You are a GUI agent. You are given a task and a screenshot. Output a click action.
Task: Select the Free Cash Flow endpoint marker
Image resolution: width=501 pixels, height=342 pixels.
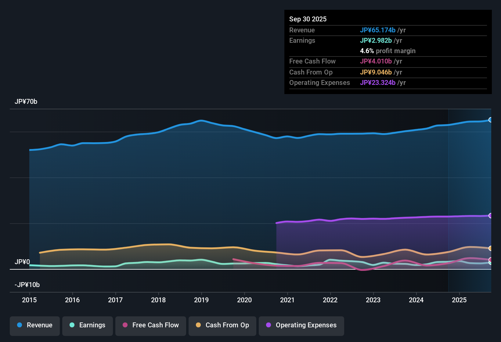click(x=490, y=260)
